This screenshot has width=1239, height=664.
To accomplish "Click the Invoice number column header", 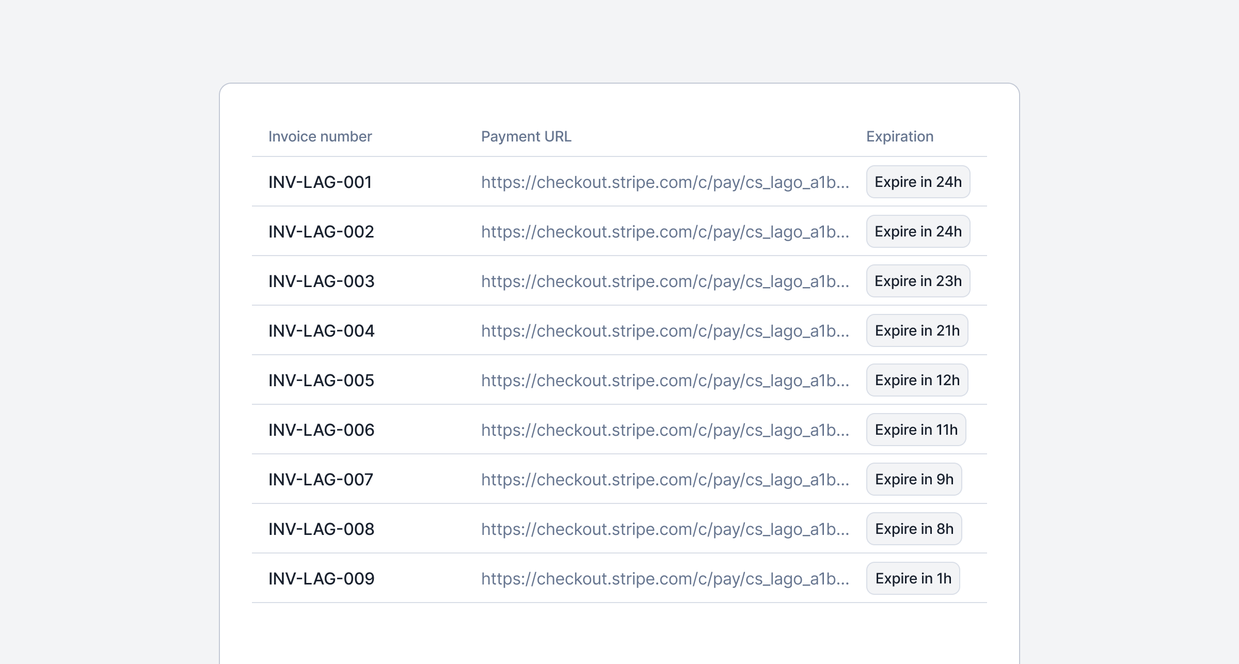I will coord(320,136).
